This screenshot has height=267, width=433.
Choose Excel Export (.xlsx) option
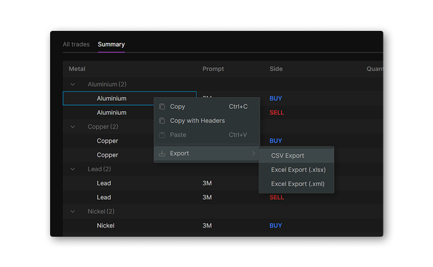pos(298,169)
